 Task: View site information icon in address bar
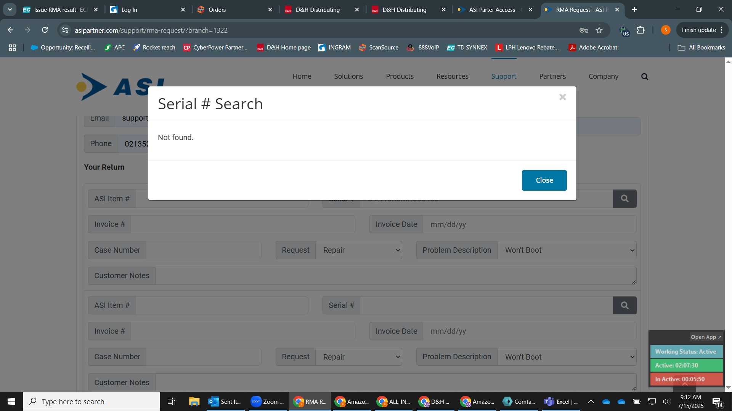coord(65,30)
